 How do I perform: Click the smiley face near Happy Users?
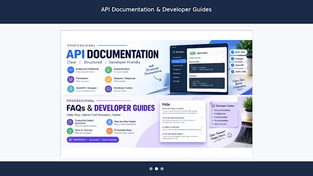(230, 136)
